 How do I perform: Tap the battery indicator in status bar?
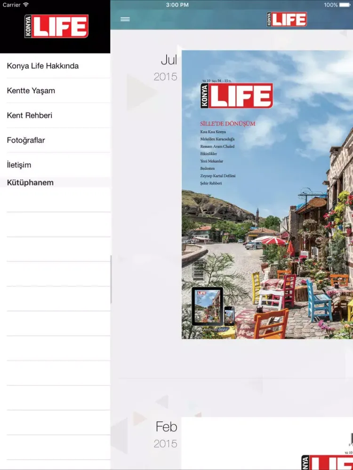[x=345, y=5]
